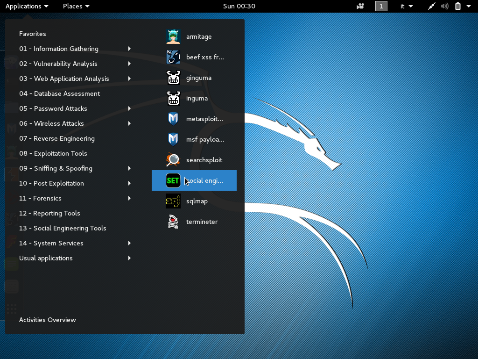Click the 'ginguma' label
Viewport: 478px width, 359px height.
point(199,78)
